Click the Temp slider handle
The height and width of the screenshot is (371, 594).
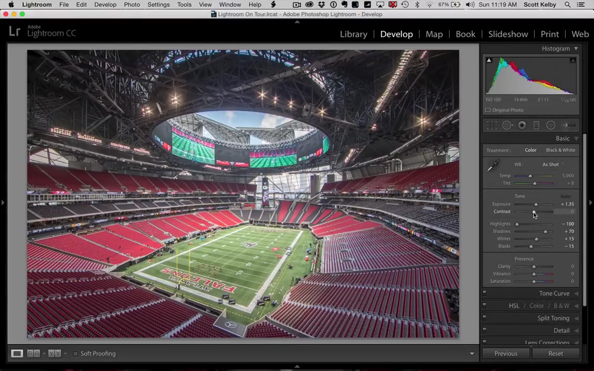(x=530, y=176)
